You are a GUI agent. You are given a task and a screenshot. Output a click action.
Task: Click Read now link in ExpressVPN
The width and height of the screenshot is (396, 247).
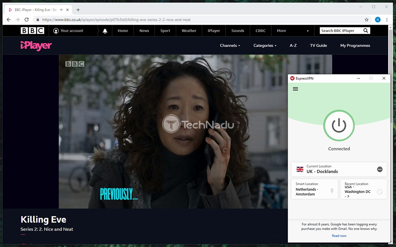click(x=339, y=236)
